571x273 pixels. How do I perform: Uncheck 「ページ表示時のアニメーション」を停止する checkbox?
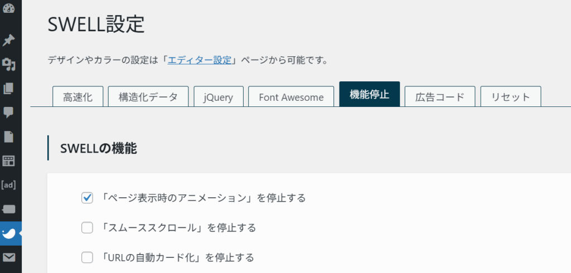click(x=87, y=198)
